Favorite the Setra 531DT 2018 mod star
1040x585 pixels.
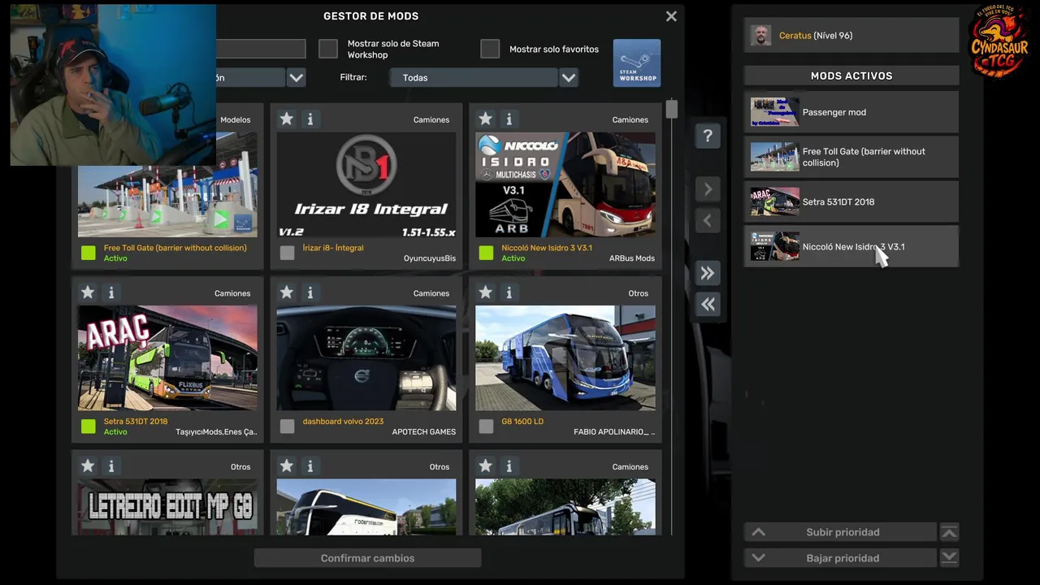pos(88,292)
